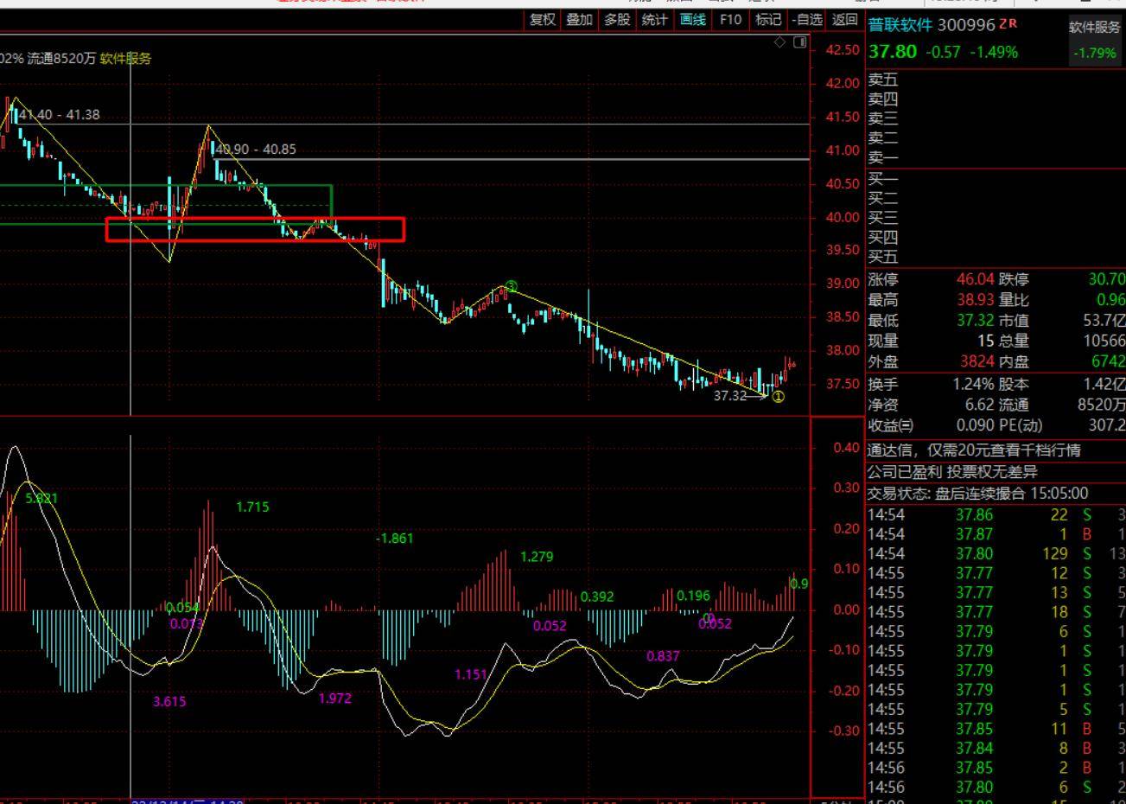The height and width of the screenshot is (804, 1126).
Task: Select the 14:55 trade at 37.85
Action: (996, 729)
